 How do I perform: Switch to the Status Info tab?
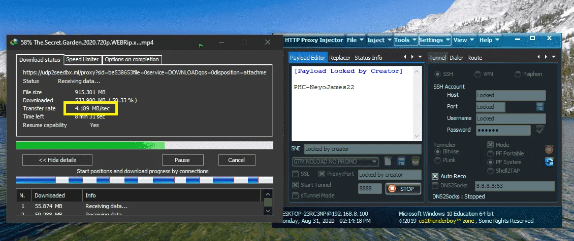coord(368,58)
